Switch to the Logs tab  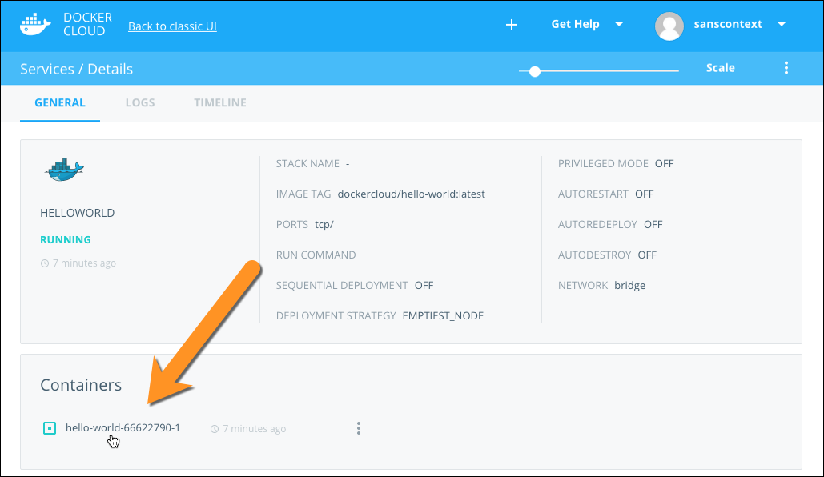(x=140, y=102)
